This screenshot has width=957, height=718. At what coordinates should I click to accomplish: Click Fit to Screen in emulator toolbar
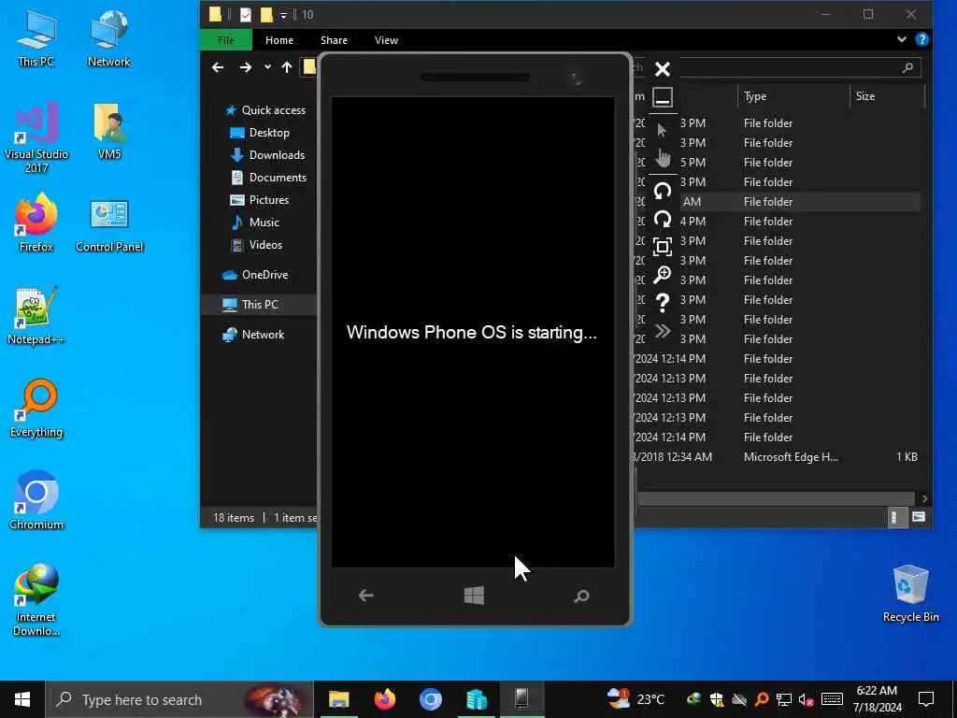click(663, 247)
